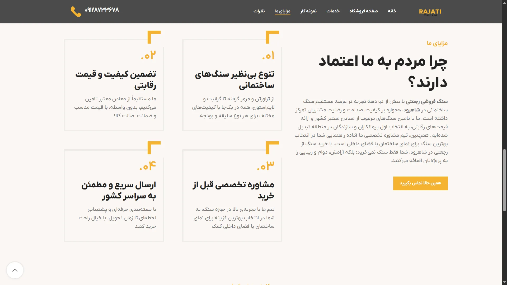Click the number .۰۱ on first card

click(268, 55)
